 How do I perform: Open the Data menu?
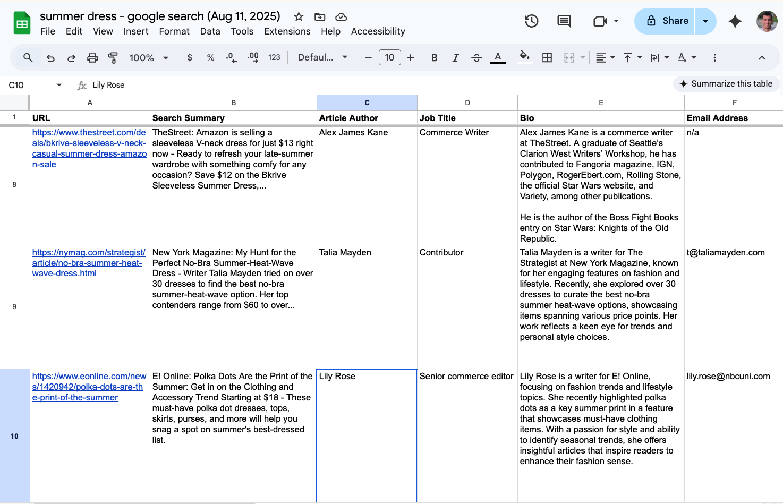click(210, 31)
